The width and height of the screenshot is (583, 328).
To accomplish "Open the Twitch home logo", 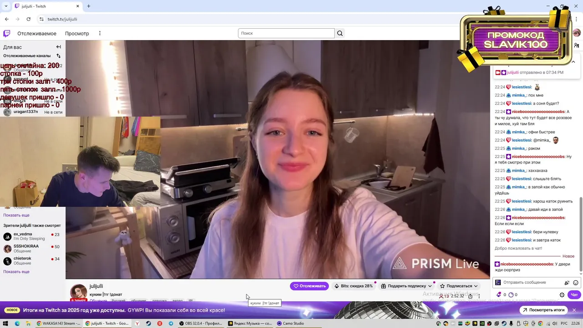I will click(7, 33).
